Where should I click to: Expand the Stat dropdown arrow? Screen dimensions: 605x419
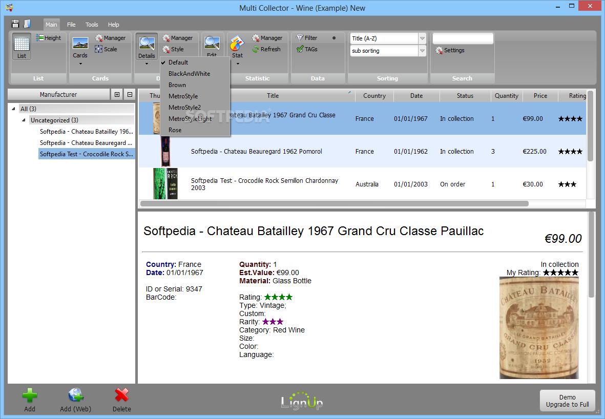click(238, 64)
